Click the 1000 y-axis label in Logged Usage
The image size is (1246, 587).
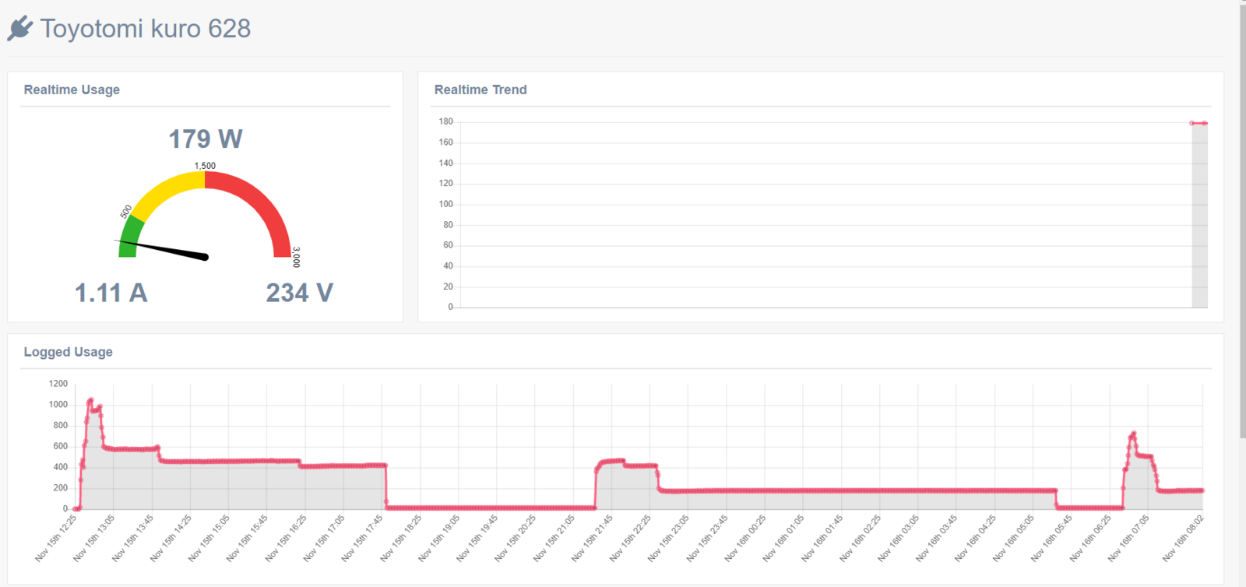(58, 405)
